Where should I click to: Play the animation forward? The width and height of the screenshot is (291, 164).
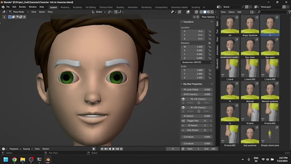(x=113, y=149)
